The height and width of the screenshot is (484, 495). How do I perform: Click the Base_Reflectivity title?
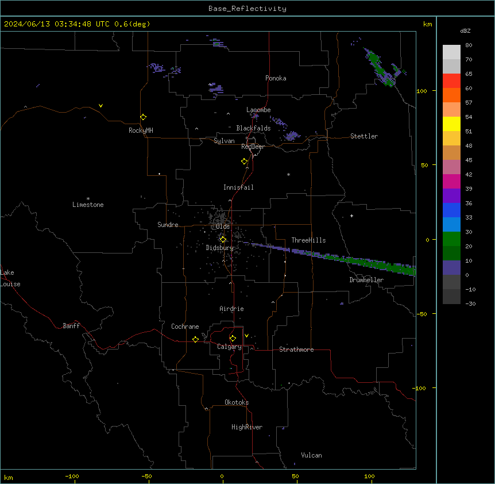pyautogui.click(x=247, y=9)
